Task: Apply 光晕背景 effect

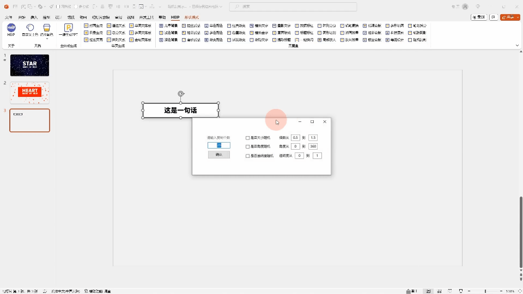Action: click(168, 26)
